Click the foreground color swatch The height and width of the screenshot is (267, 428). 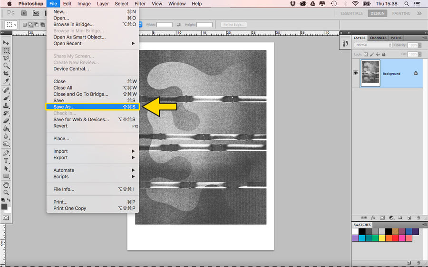pos(4,207)
